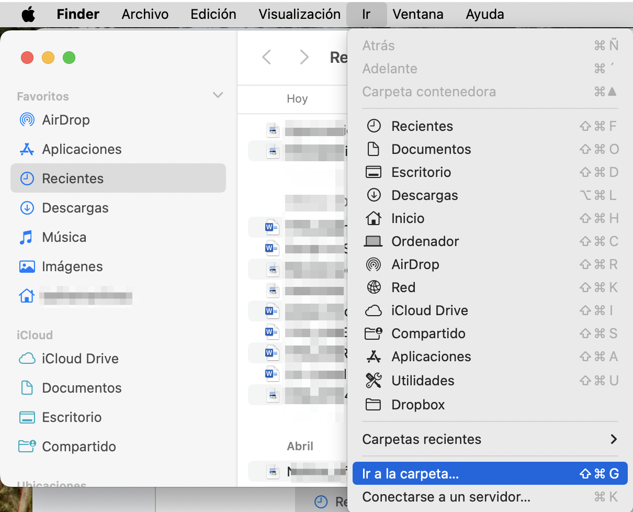Choose Descargas in the Ir menu
This screenshot has width=633, height=512.
click(490, 195)
